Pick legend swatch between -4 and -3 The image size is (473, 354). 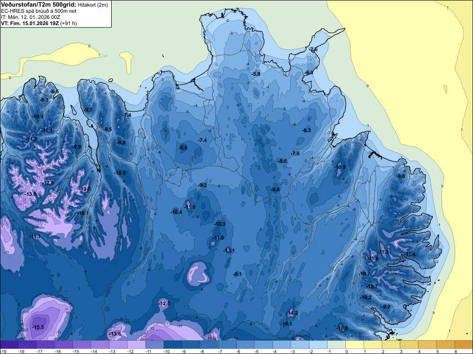tap(282, 345)
